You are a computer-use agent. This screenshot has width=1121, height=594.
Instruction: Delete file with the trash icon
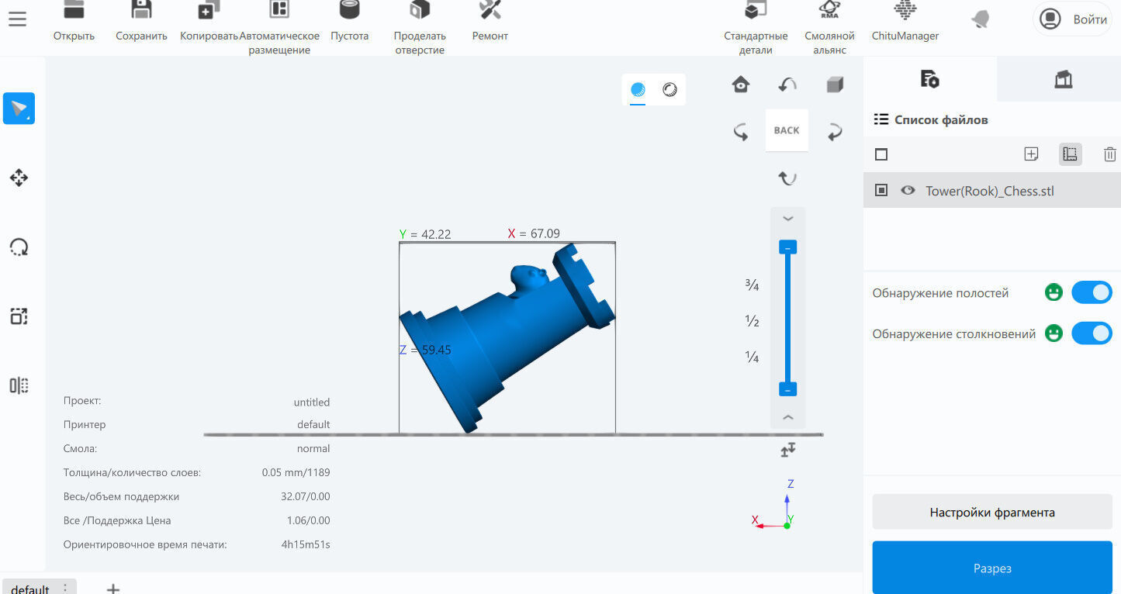tap(1110, 154)
